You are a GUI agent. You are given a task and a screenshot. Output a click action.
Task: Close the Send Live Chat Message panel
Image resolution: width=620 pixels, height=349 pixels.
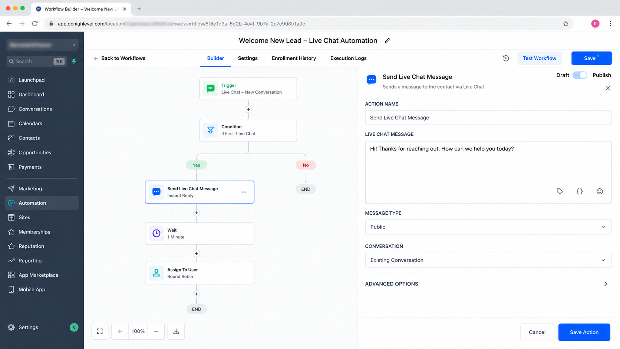click(x=608, y=88)
